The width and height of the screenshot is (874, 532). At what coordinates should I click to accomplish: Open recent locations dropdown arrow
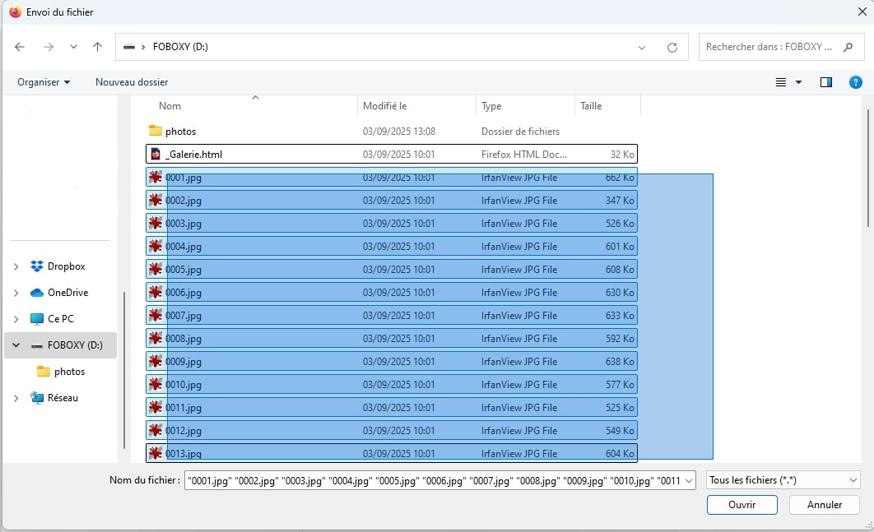click(73, 47)
